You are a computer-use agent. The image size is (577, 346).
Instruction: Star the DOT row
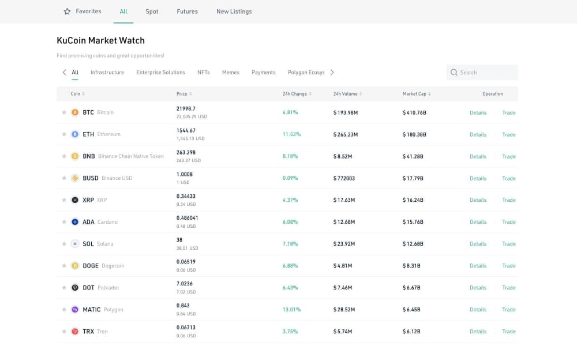pyautogui.click(x=64, y=288)
